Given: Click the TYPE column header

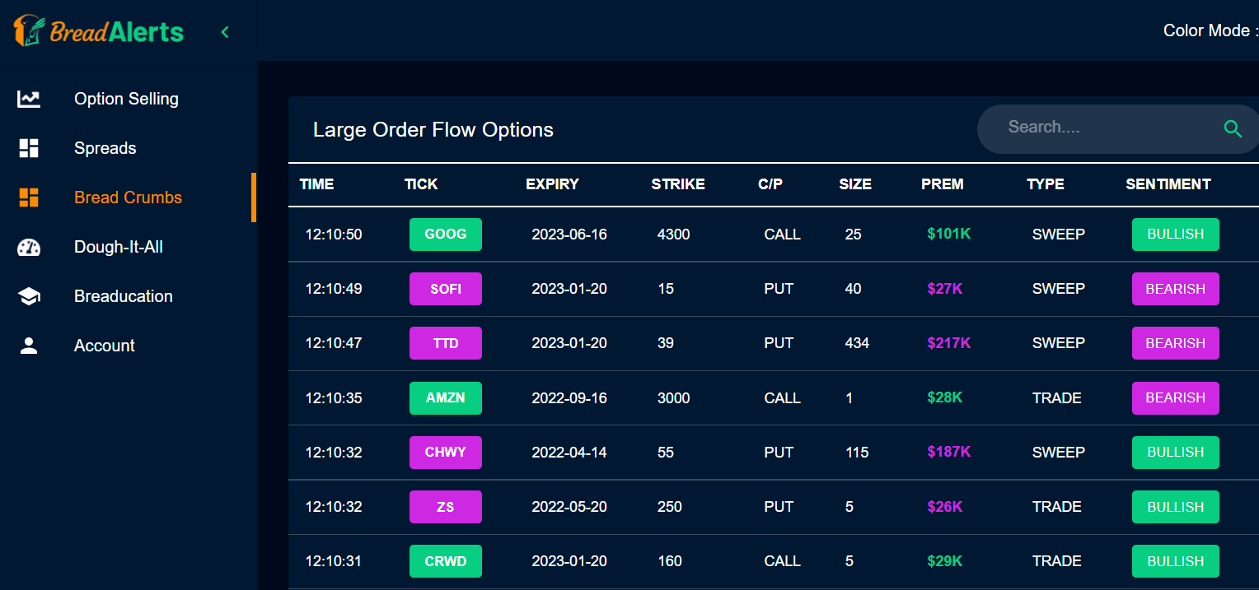Looking at the screenshot, I should [1046, 184].
